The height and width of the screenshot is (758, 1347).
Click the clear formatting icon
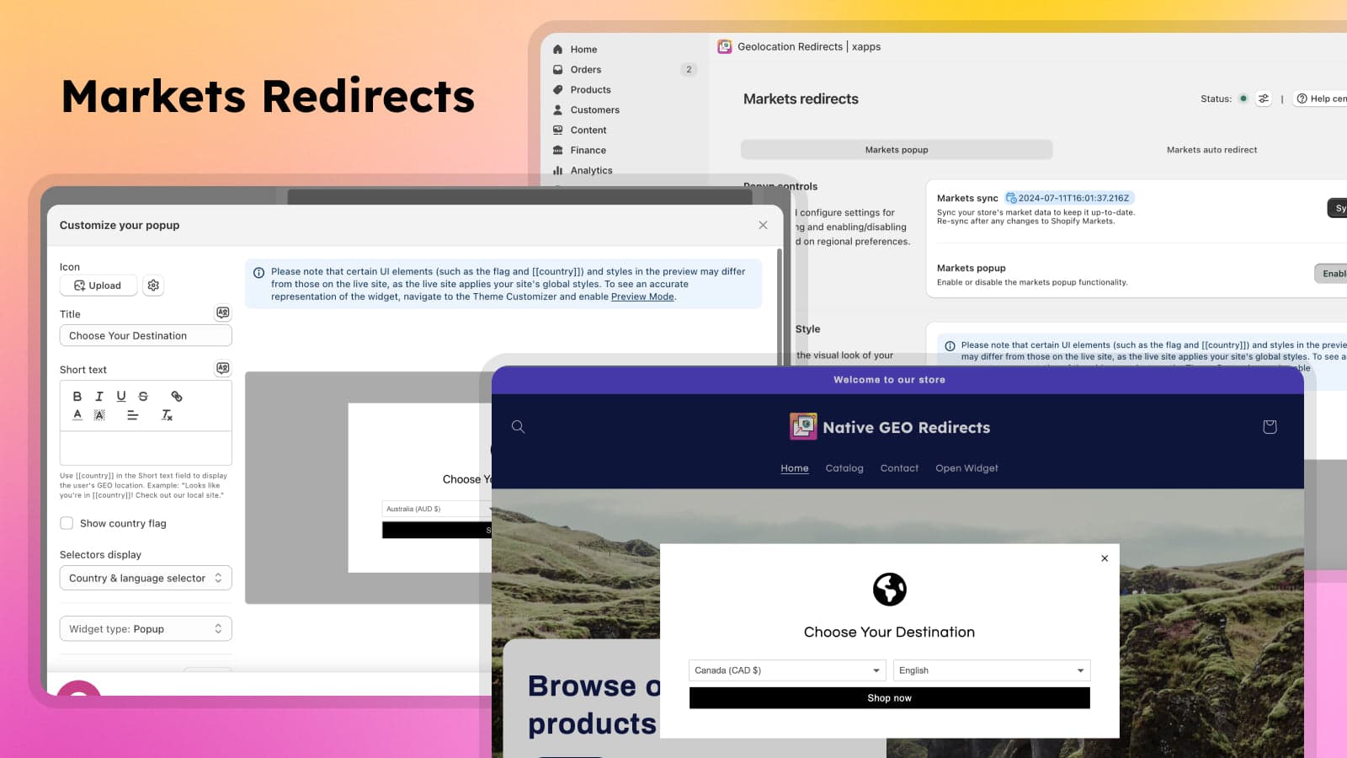click(x=167, y=415)
